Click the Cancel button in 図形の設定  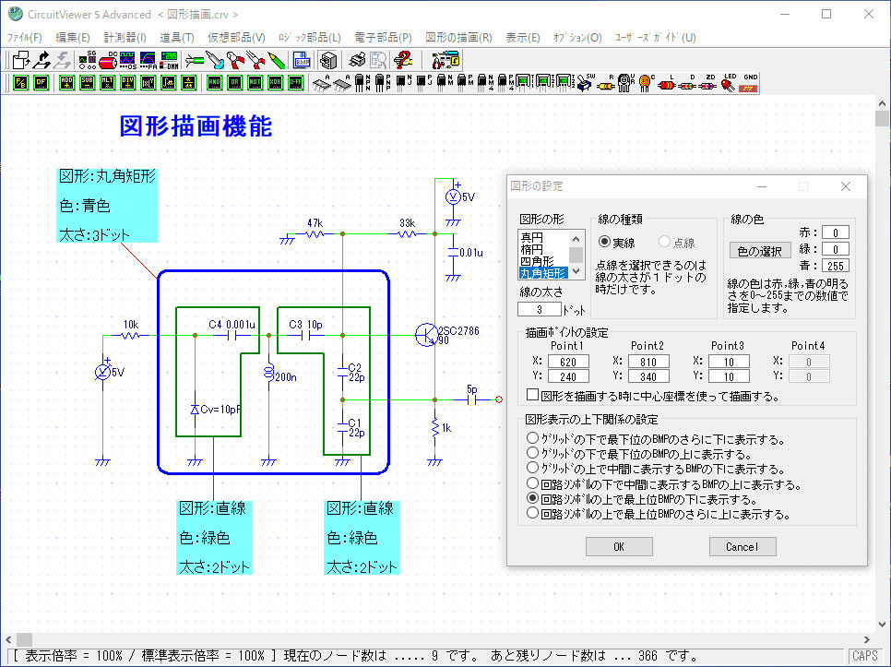[x=742, y=546]
